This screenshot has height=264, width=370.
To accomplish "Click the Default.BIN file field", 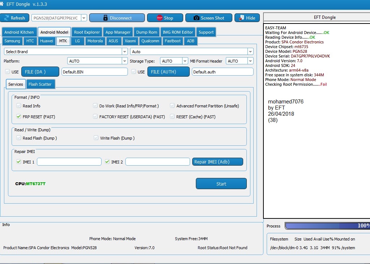I will click(95, 72).
